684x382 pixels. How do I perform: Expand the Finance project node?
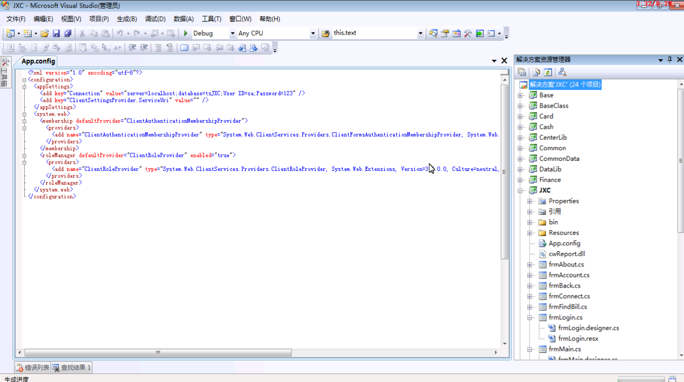521,179
